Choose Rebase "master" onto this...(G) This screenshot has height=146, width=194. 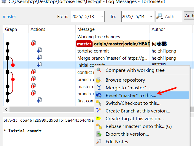click(142, 126)
